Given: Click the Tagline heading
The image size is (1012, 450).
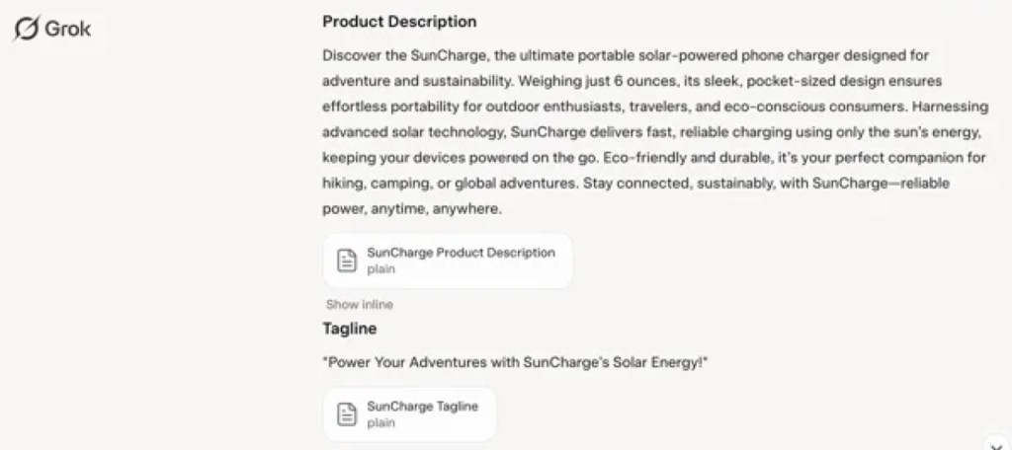Looking at the screenshot, I should click(x=349, y=329).
